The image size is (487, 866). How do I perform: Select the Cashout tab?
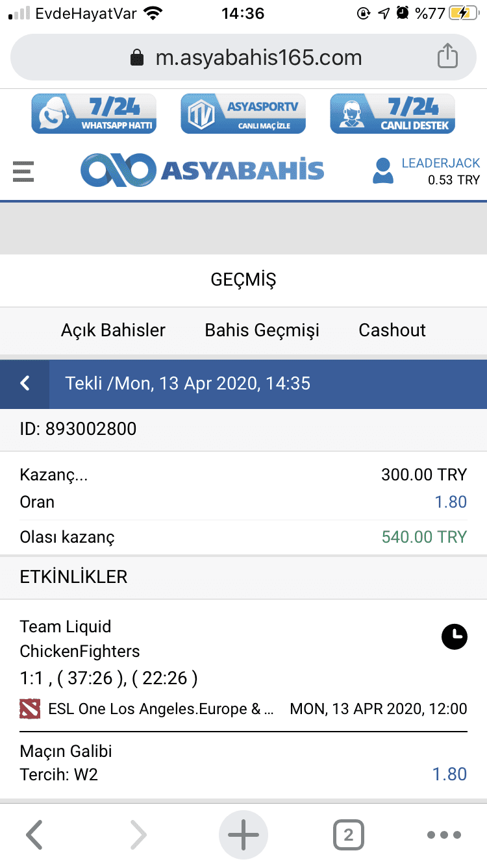(x=392, y=330)
